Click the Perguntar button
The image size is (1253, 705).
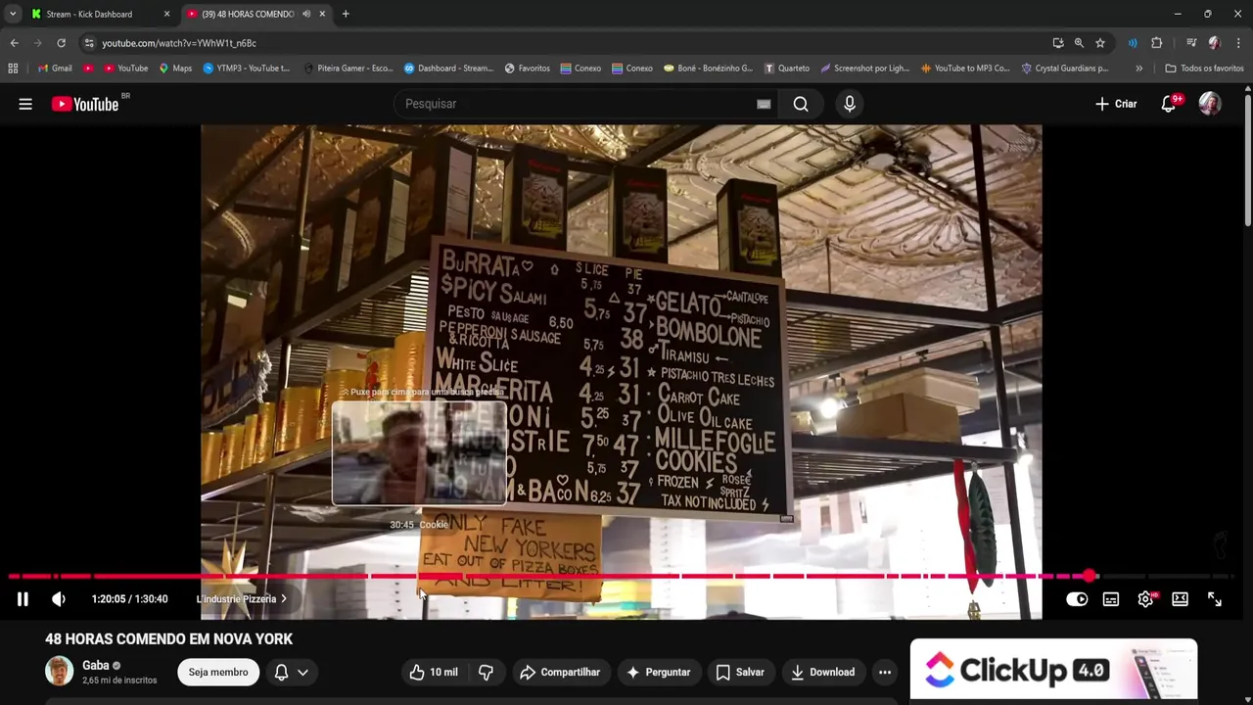tap(659, 672)
